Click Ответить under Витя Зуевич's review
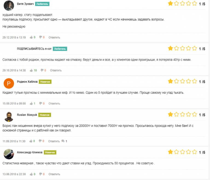The width and height of the screenshot is (210, 180). coord(54,37)
